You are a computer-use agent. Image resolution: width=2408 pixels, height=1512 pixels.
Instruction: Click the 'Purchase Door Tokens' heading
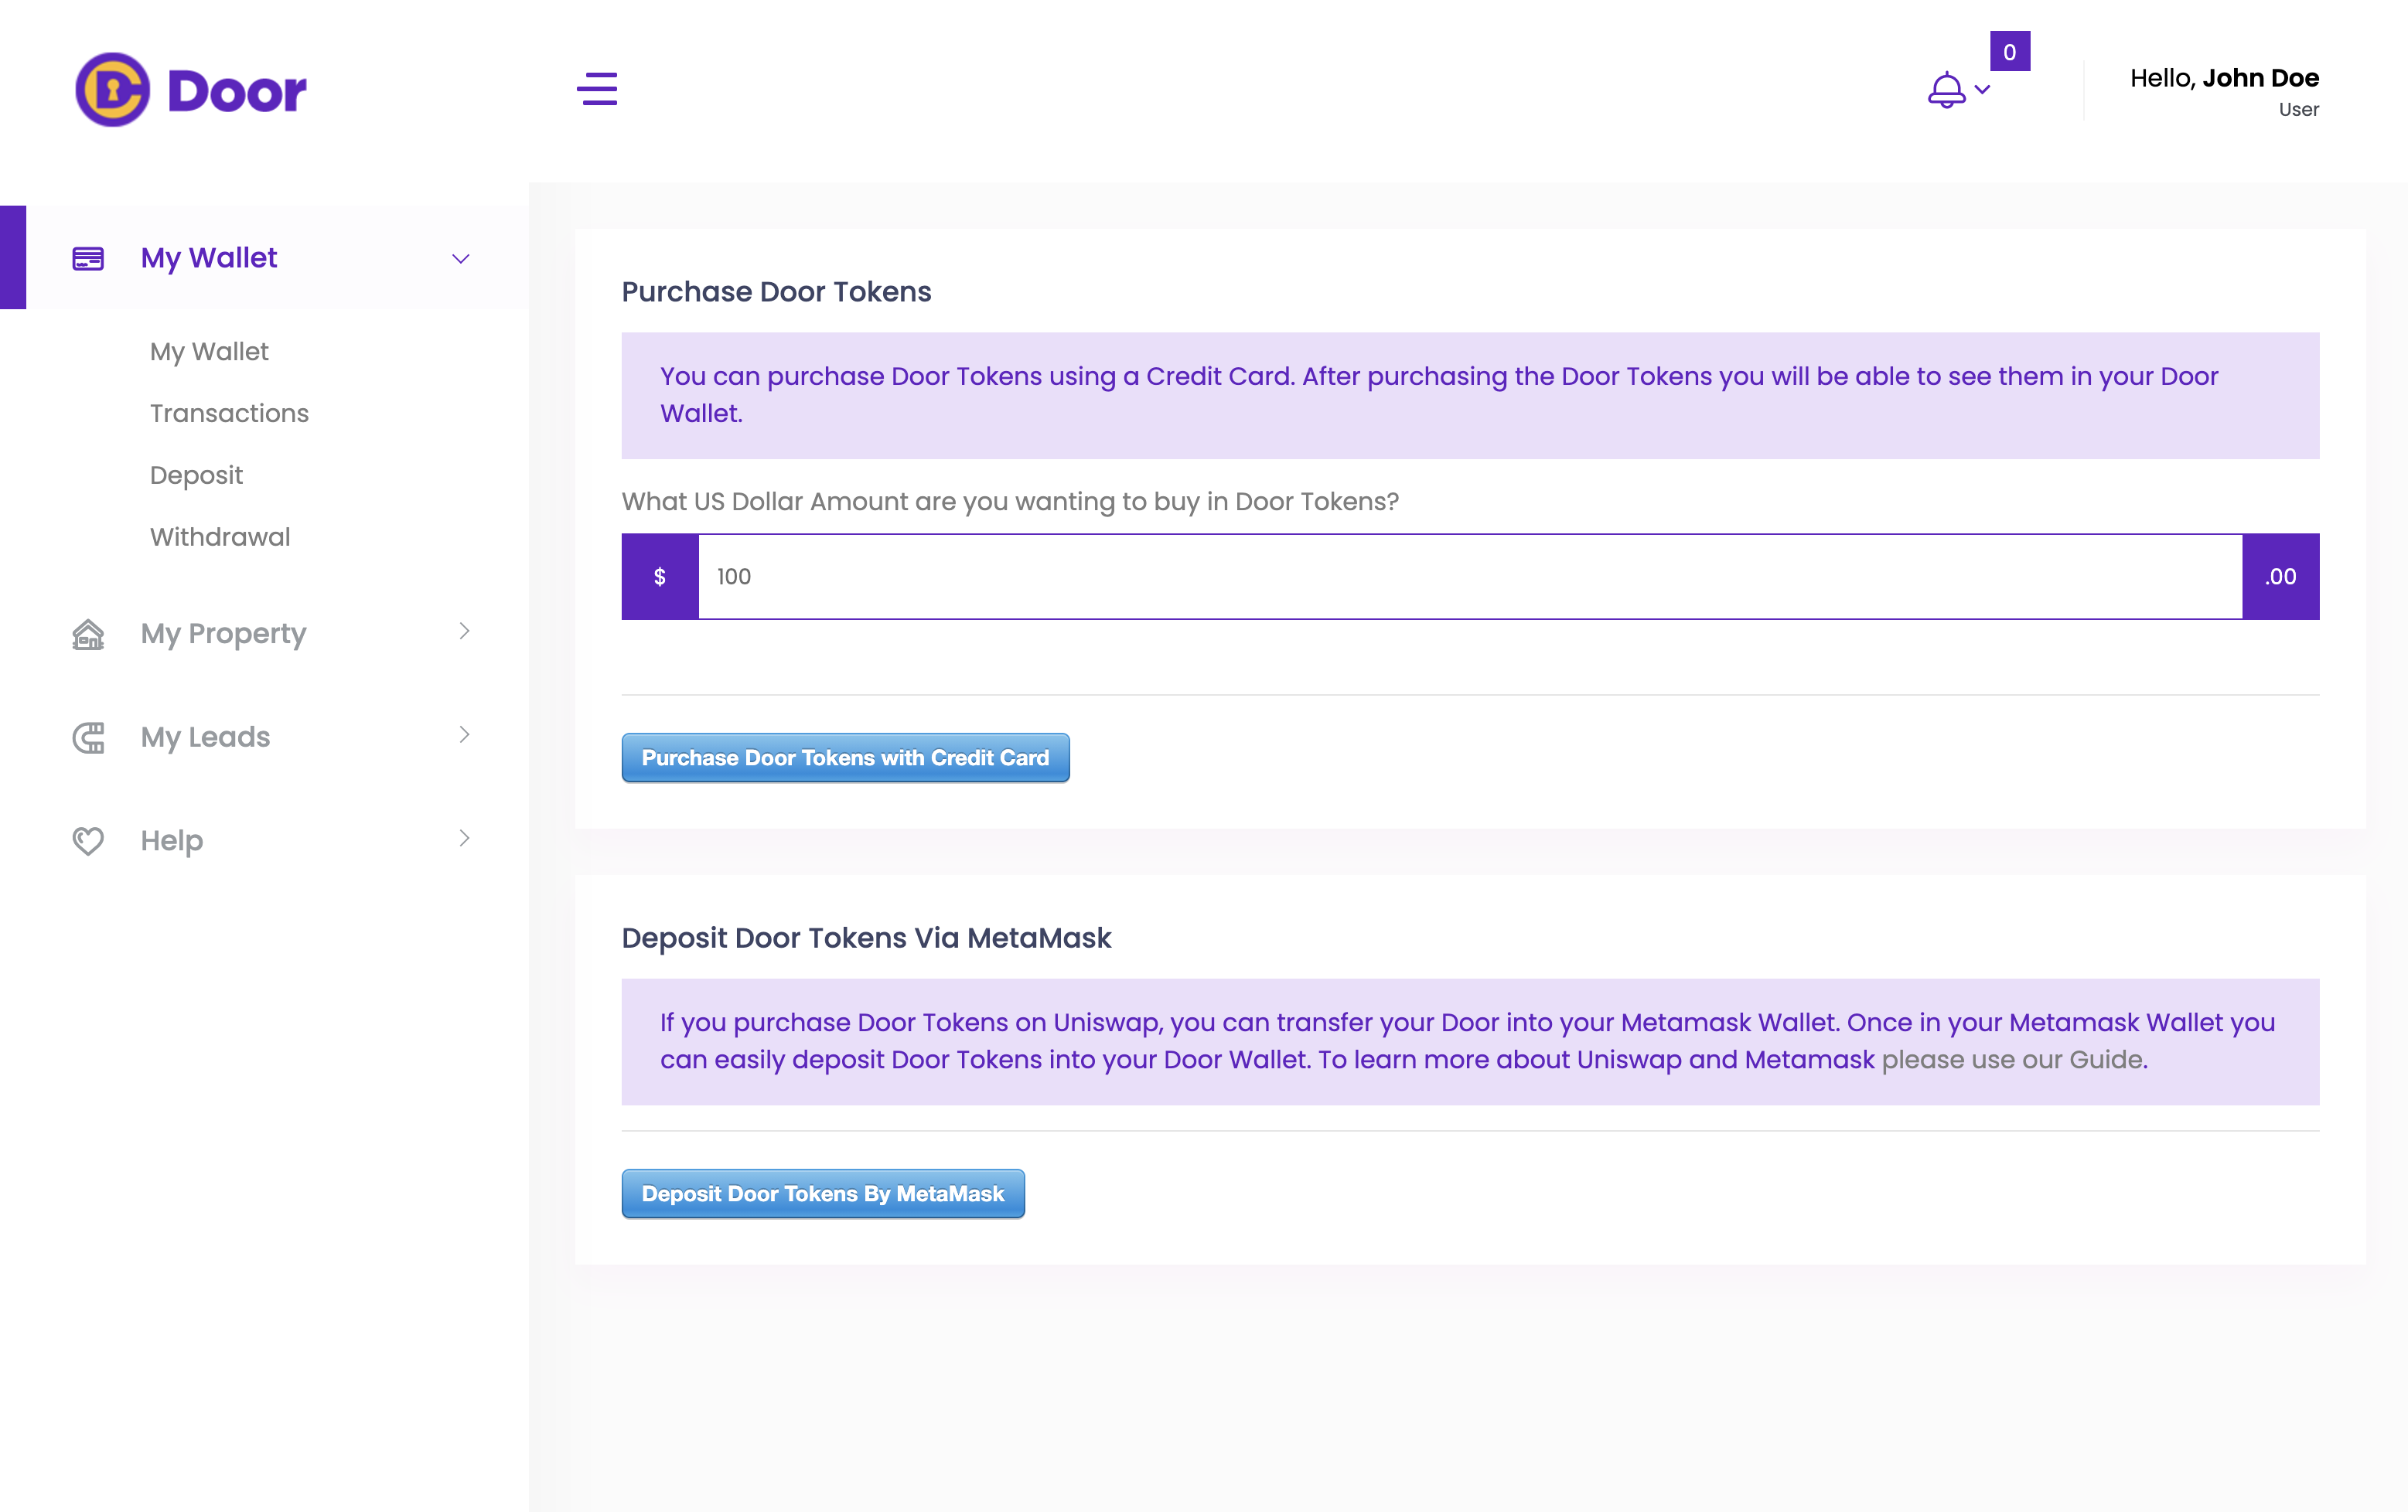[x=777, y=291]
